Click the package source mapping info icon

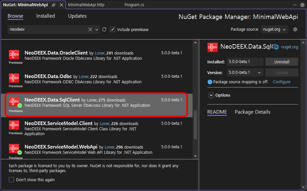pyautogui.click(x=210, y=82)
